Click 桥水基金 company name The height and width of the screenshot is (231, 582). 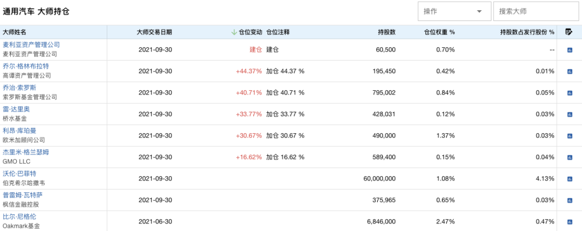[15, 119]
